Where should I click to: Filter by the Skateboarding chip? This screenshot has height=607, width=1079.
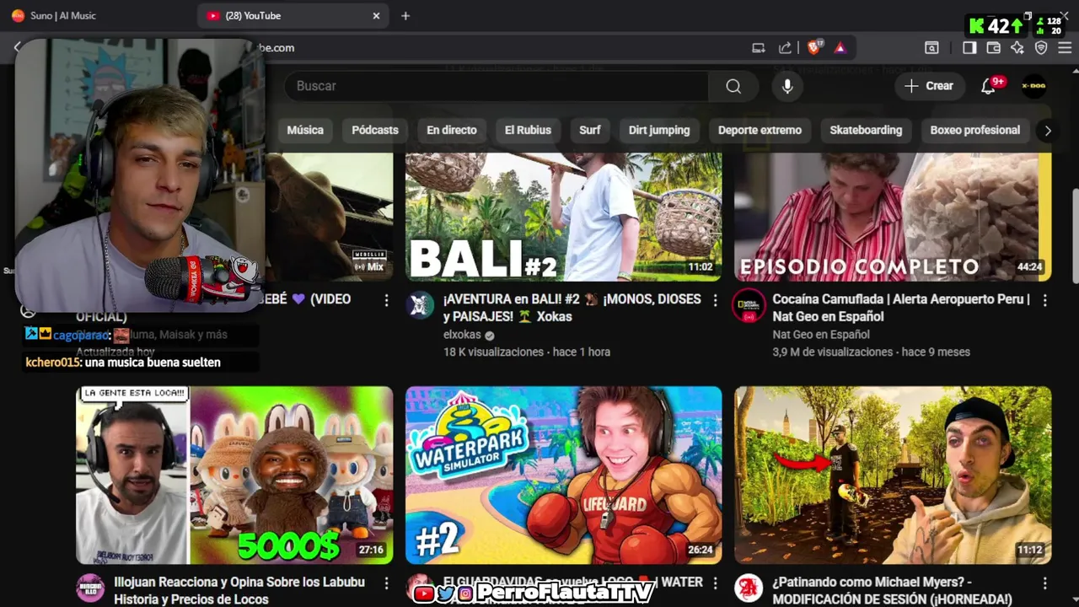866,130
